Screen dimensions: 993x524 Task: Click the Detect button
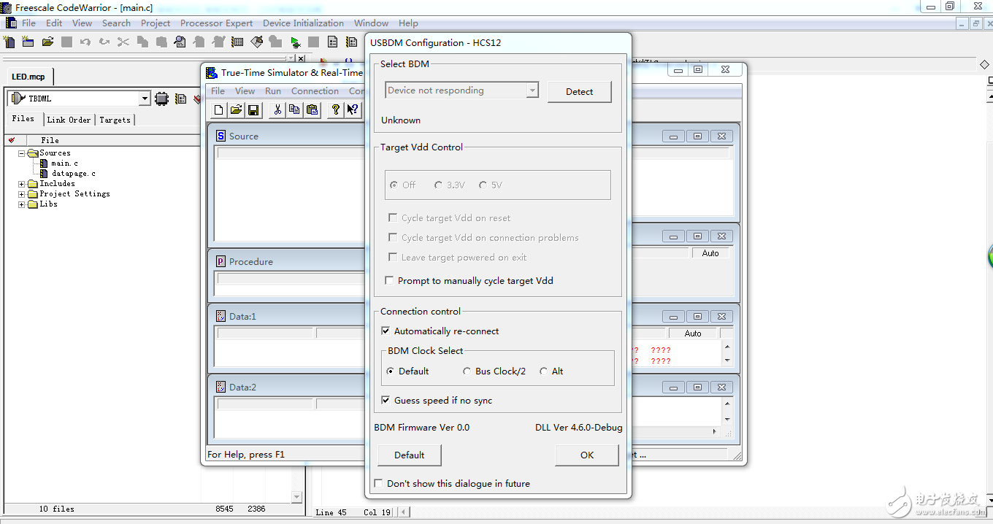click(x=579, y=91)
